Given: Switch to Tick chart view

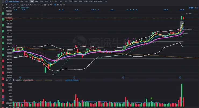Looking at the screenshot, I should (x=105, y=1).
